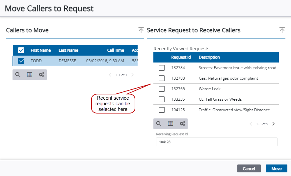Uncheck the TODD DEMESSE caller row

coord(21,61)
